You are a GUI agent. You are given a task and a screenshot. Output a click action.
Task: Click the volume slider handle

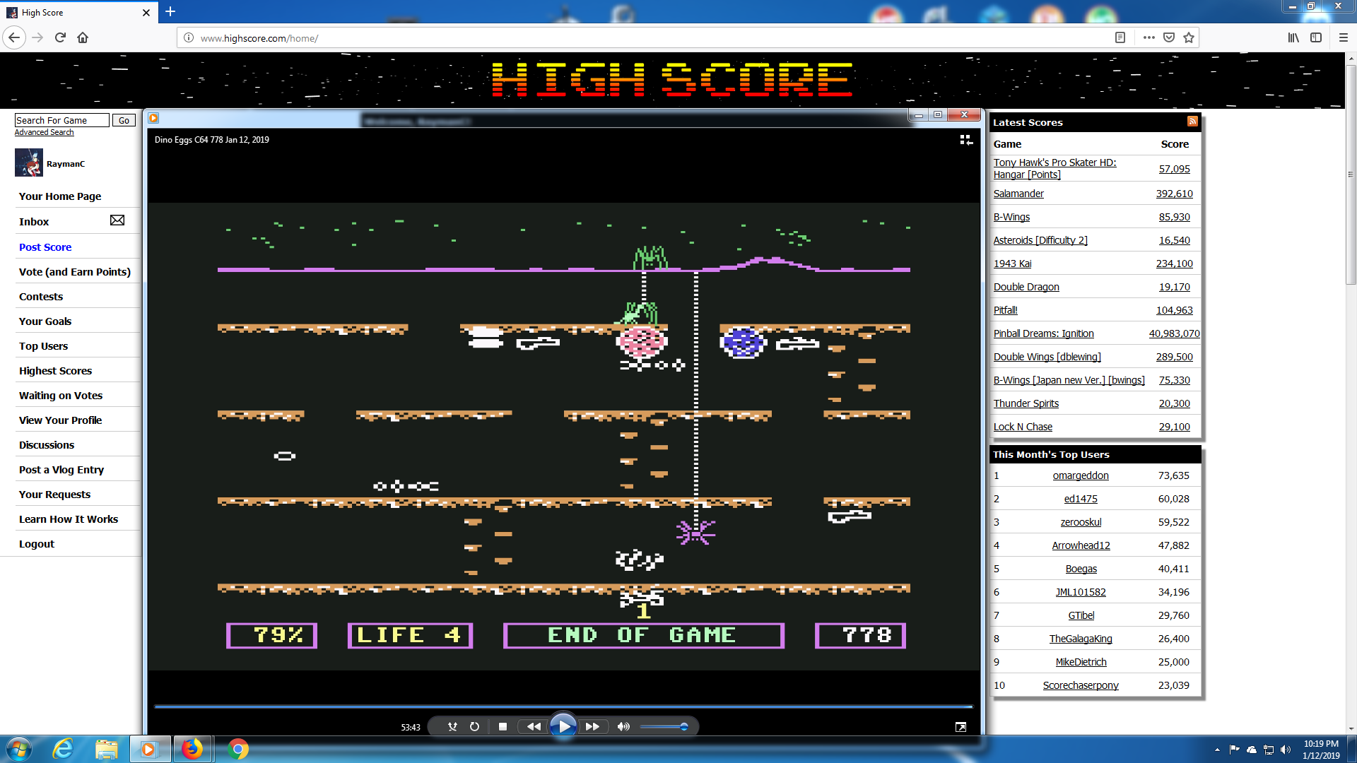[x=683, y=726]
